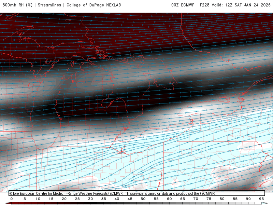The height and width of the screenshot is (205, 273).
Task: Click the "40" colorbar scale label
Action: 117,199
